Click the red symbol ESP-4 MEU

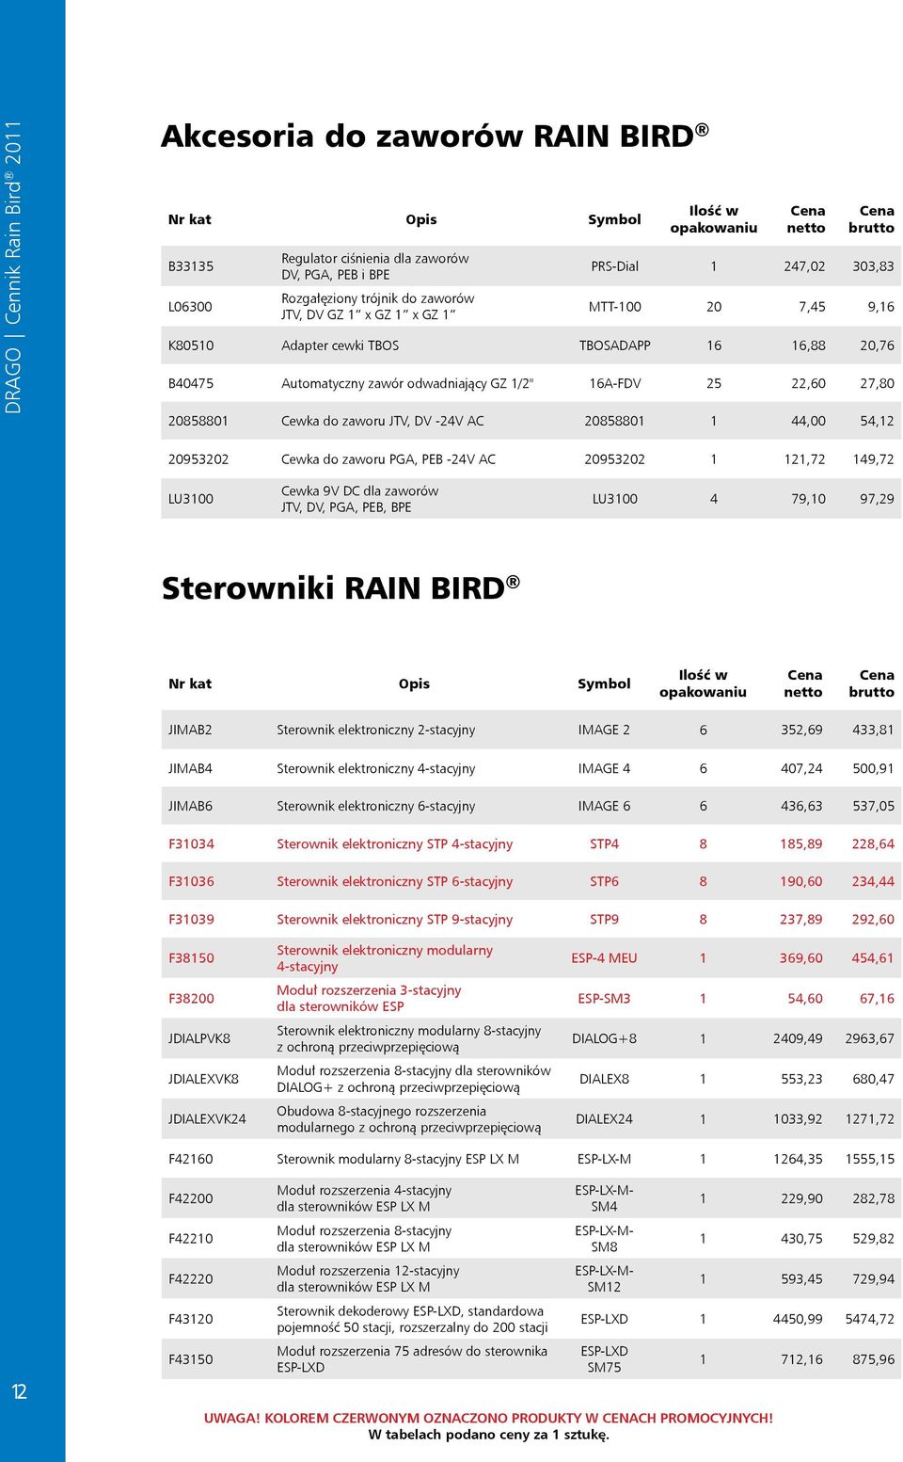click(604, 958)
